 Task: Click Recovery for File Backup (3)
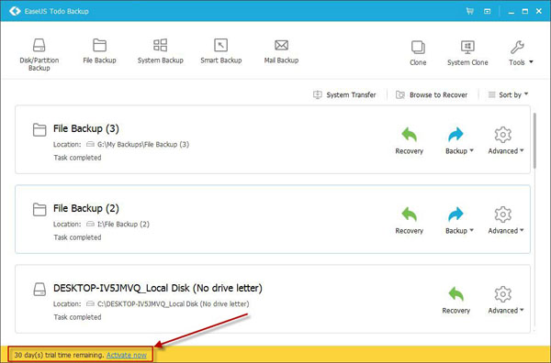click(409, 140)
